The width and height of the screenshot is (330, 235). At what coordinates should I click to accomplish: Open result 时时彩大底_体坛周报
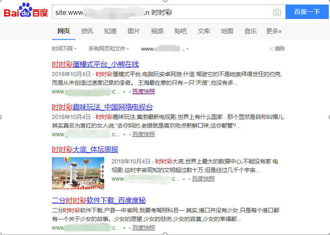point(85,149)
